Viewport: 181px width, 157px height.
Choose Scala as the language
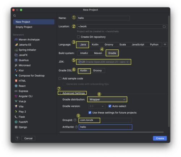(122, 45)
